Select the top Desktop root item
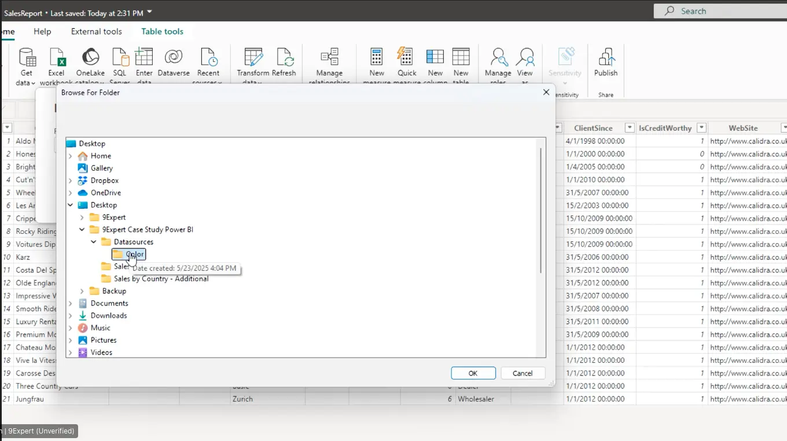Viewport: 787px width, 441px height. pyautogui.click(x=92, y=143)
